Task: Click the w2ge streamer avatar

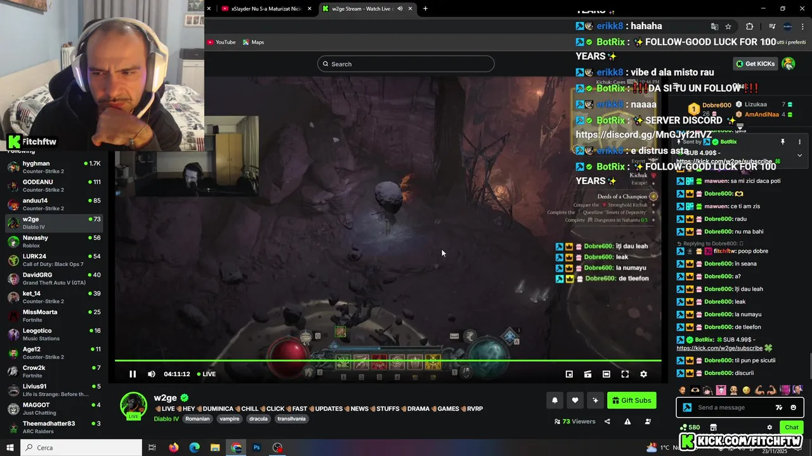Action: 134,405
